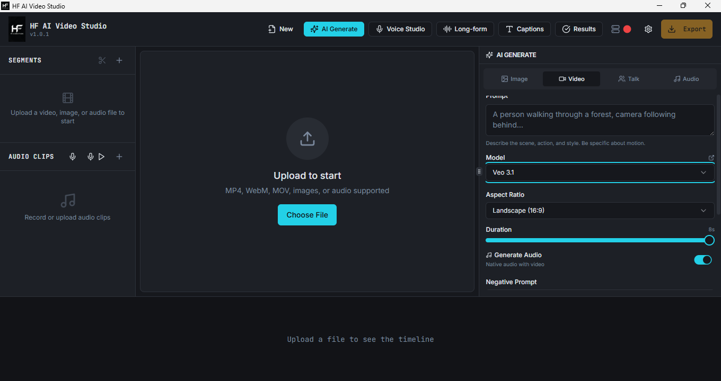
Task: Add an audio clip with plus icon
Action: pos(119,157)
